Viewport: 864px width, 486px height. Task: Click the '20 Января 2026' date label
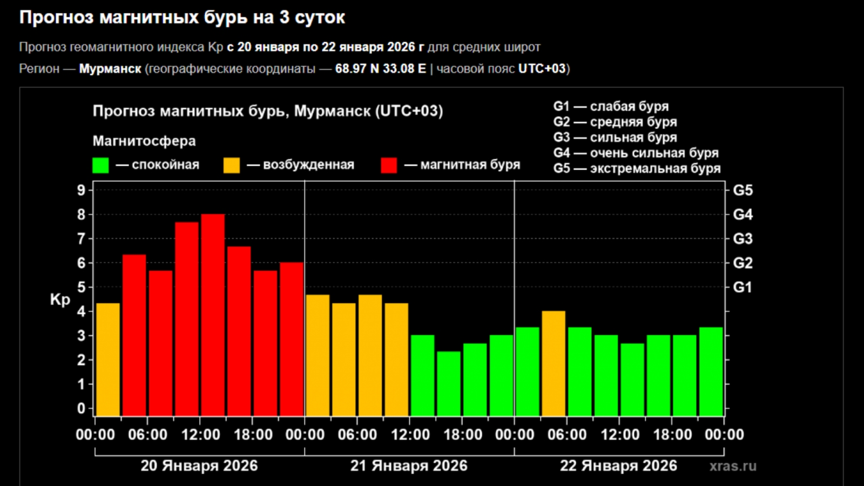199,466
